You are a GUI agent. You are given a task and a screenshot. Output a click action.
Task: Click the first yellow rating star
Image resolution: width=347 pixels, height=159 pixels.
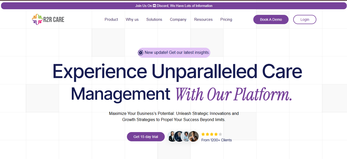(x=203, y=134)
